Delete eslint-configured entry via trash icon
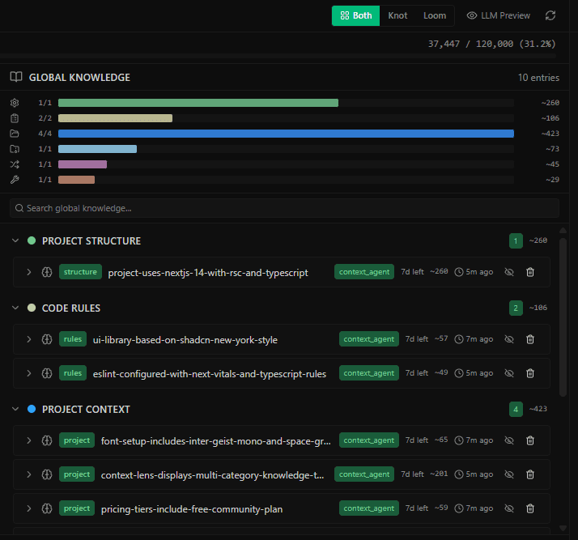578x540 pixels. click(x=530, y=373)
